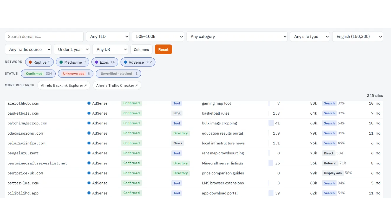Screen dimensions: 391x198
Task: Click the Referral source in bestminecraftserverlist.net row
Action: click(330, 163)
